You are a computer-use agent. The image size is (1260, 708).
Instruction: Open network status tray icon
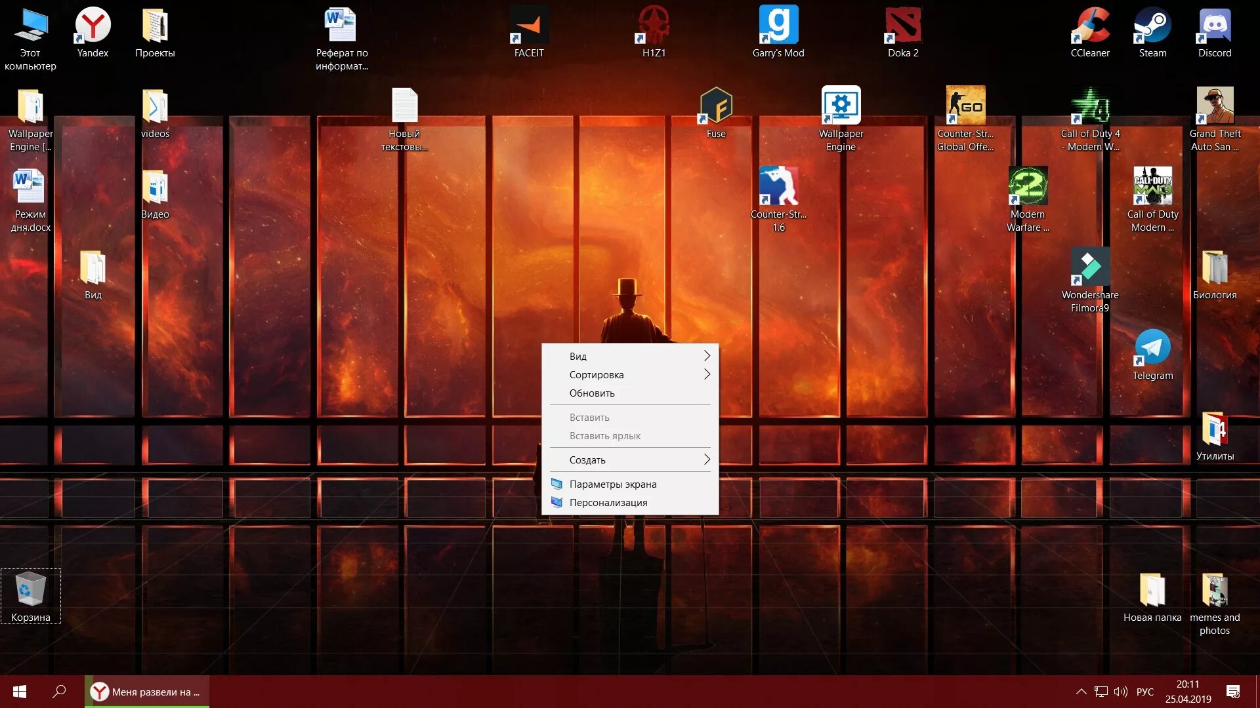tap(1101, 692)
